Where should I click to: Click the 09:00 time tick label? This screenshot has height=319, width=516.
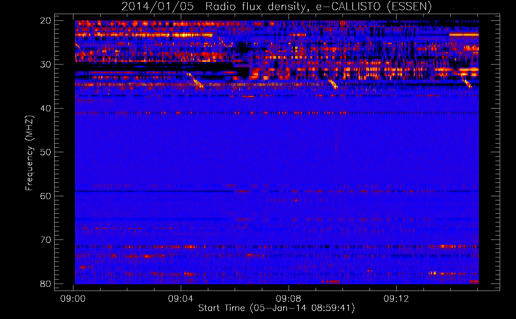(73, 299)
